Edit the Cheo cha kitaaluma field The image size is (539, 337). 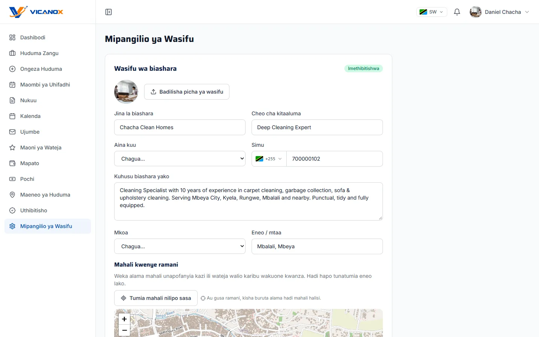(x=317, y=127)
